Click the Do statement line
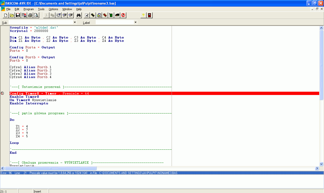The image size is (324, 193). click(12, 120)
